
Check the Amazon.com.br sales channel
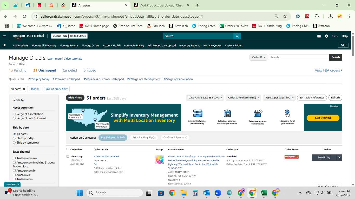click(14, 170)
